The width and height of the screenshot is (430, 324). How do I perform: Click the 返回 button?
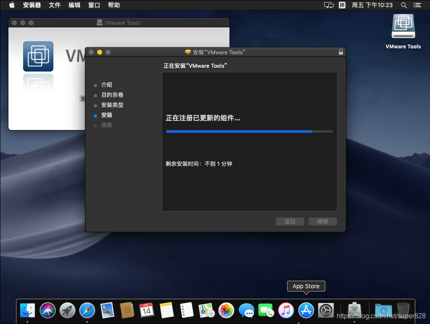pyautogui.click(x=290, y=221)
